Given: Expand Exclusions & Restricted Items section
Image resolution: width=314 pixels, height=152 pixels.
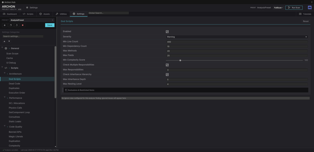Looking at the screenshot, I should (186, 90).
